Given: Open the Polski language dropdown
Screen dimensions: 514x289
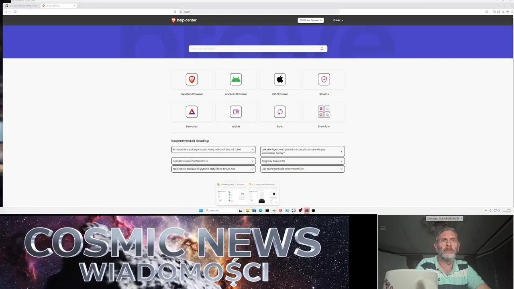Looking at the screenshot, I should tap(338, 20).
